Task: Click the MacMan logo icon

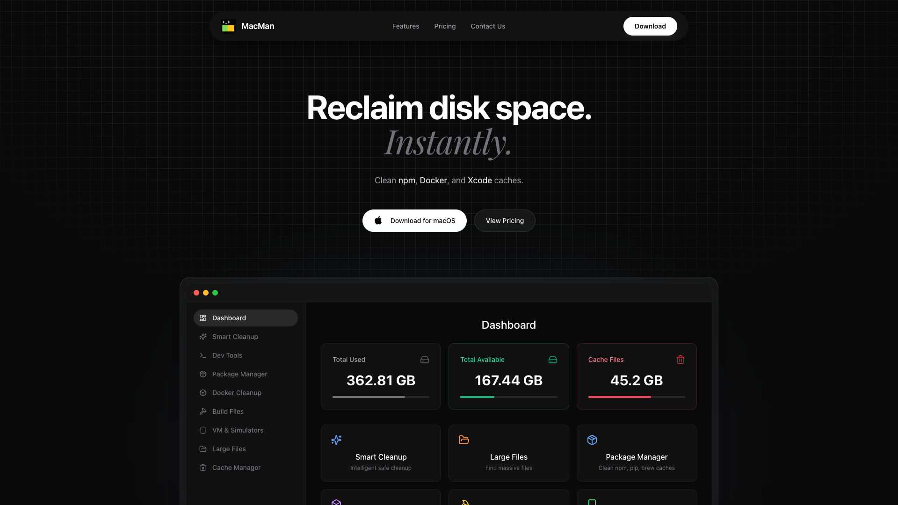Action: tap(228, 26)
